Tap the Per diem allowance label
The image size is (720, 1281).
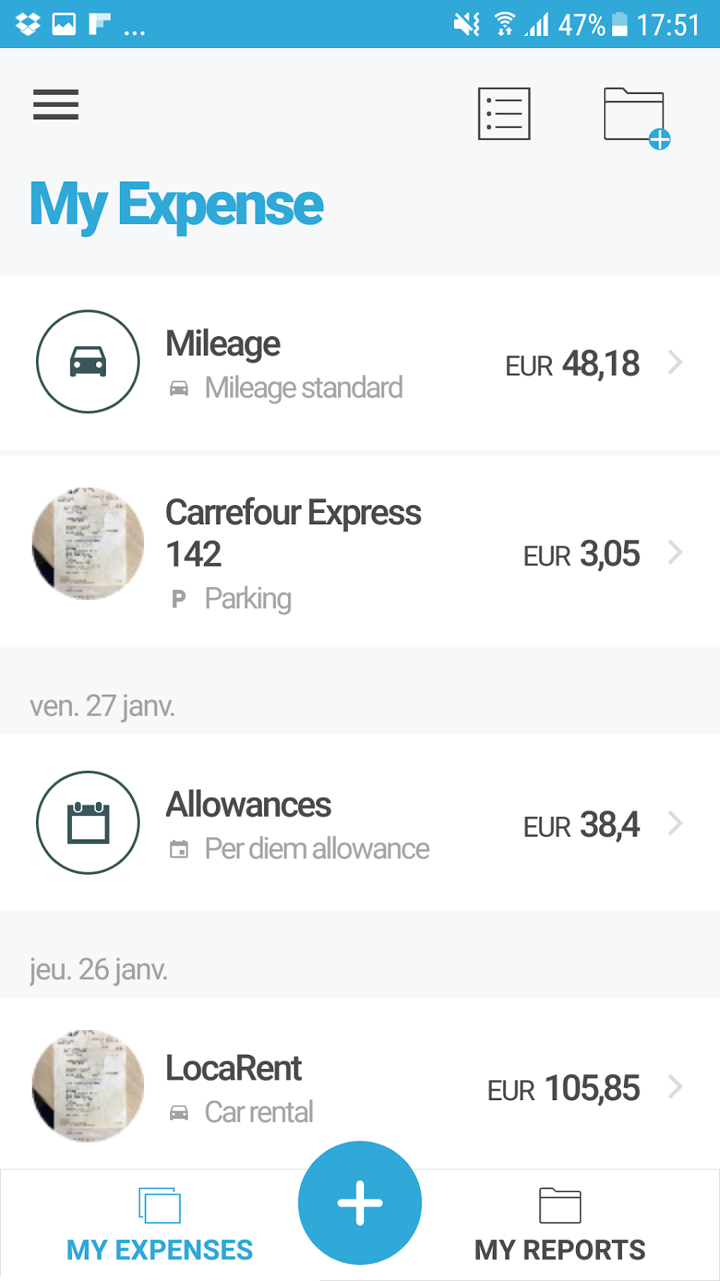[316, 849]
